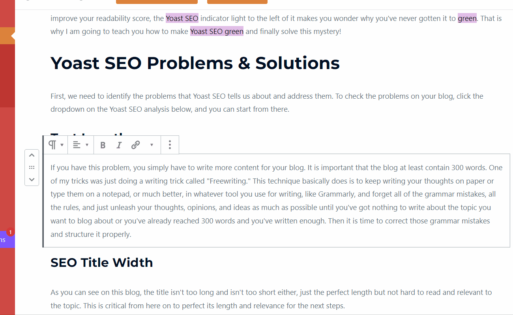This screenshot has width=513, height=315.
Task: Click the "SEO Title Width" heading
Action: 102,262
